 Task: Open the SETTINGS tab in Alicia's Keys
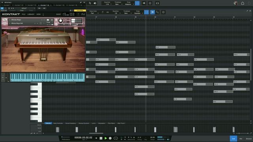[x=14, y=28]
